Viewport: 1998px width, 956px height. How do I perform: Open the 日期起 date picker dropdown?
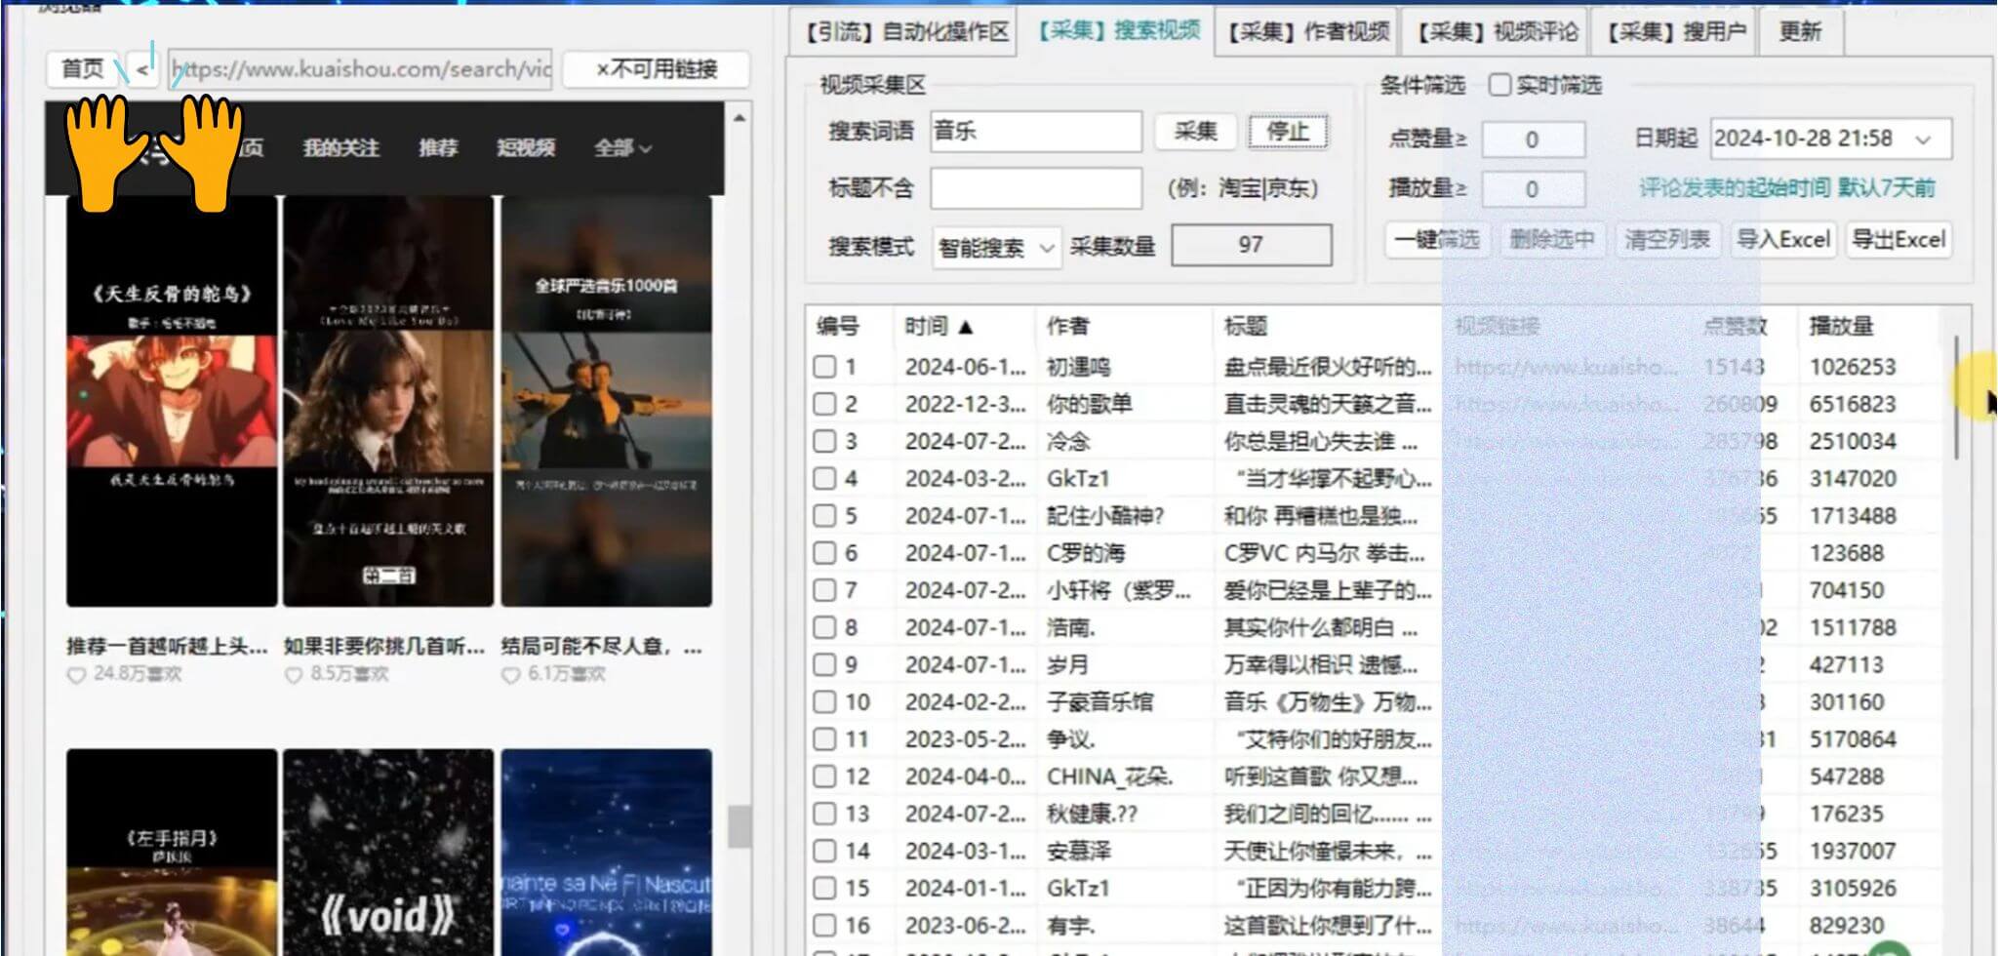(1923, 139)
